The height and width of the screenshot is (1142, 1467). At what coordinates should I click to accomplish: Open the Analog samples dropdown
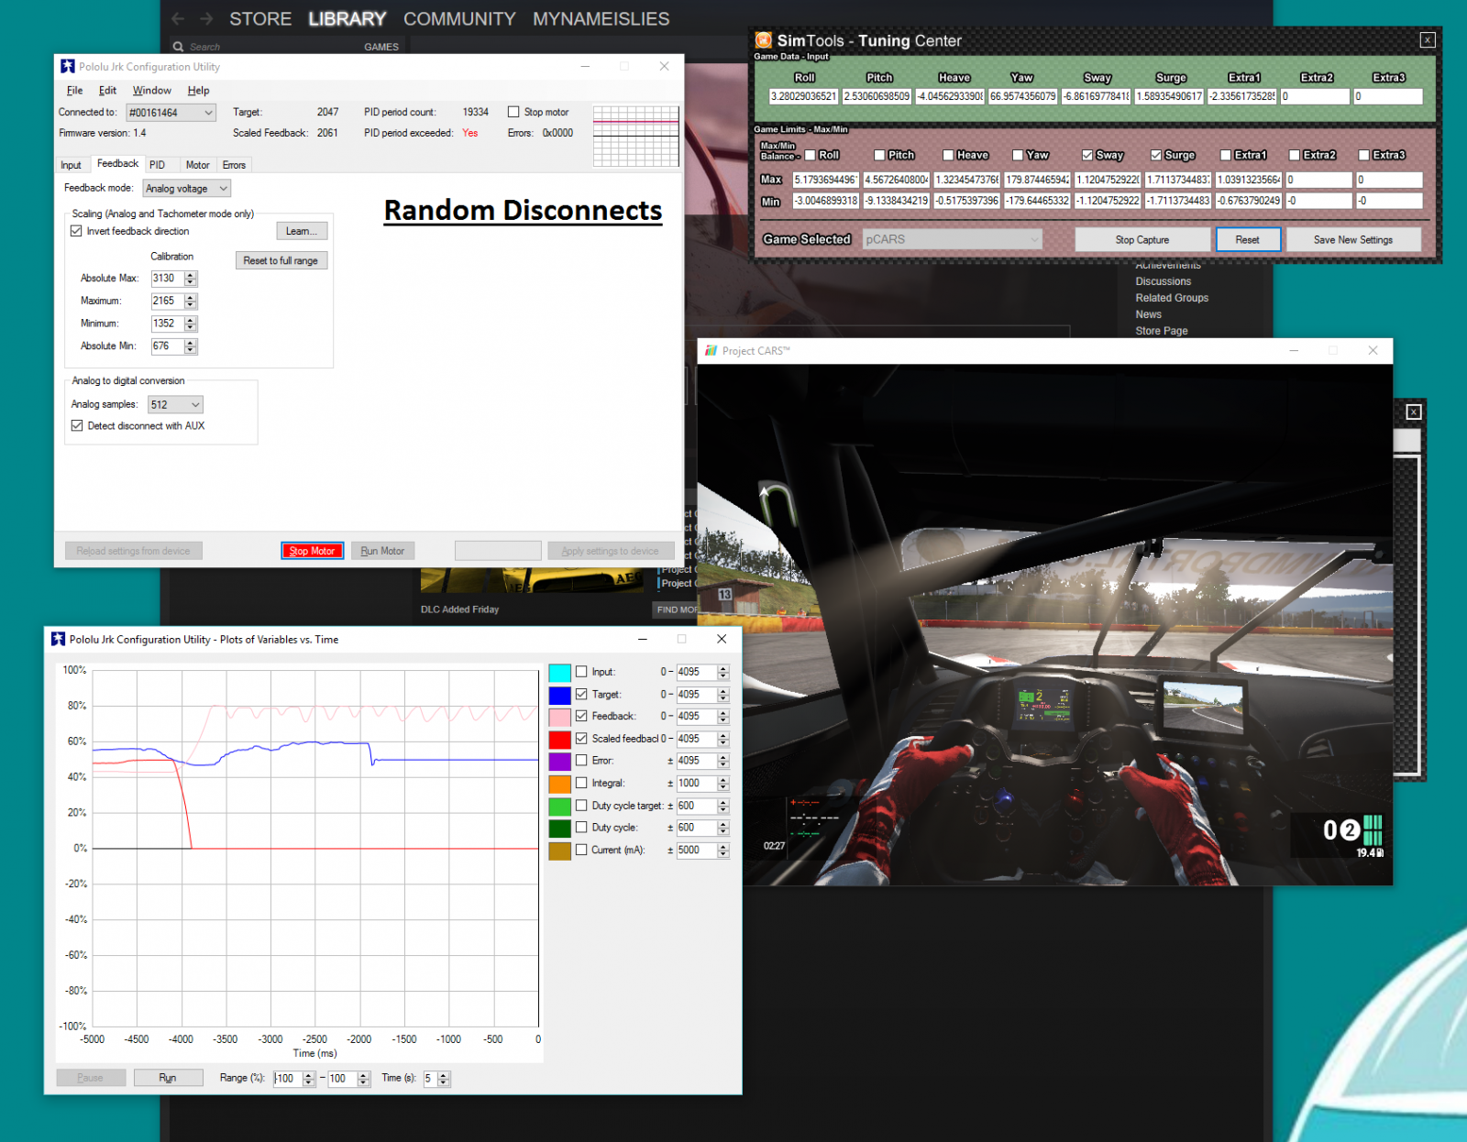tap(175, 404)
